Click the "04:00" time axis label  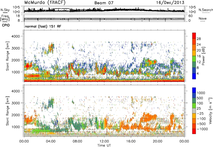tap(51, 141)
